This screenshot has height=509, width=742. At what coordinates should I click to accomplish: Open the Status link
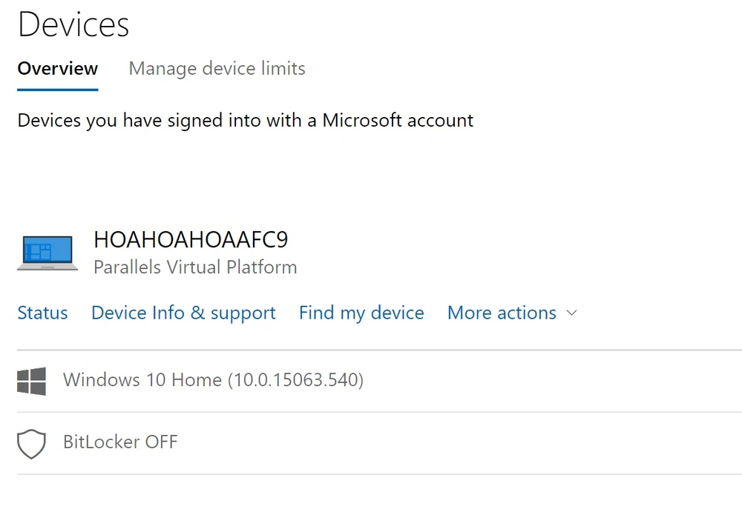42,313
